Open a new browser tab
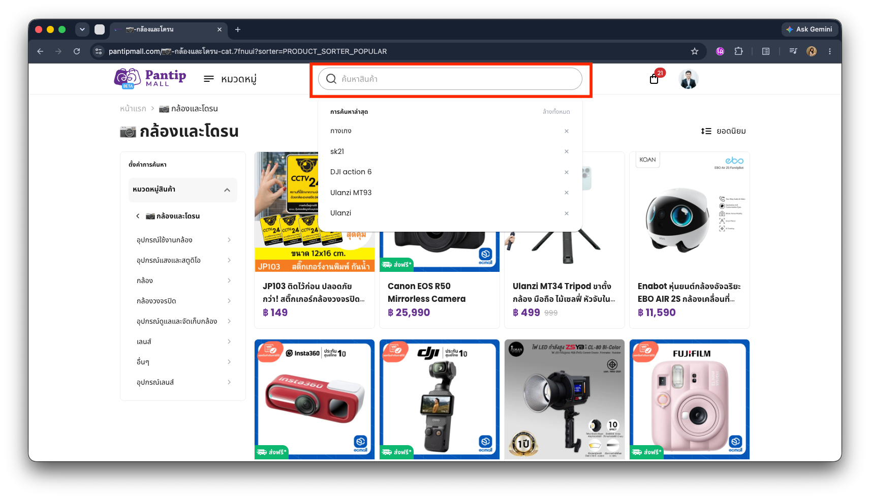The height and width of the screenshot is (499, 870). click(238, 29)
